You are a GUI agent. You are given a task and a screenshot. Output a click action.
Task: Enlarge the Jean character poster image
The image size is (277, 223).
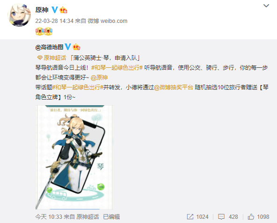point(74,158)
